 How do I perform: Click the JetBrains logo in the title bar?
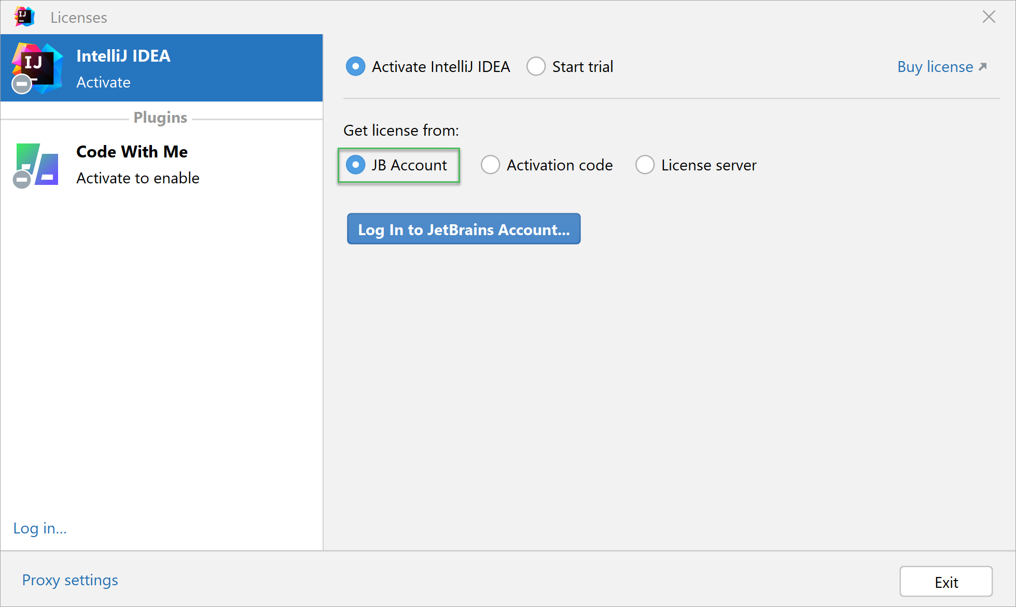pos(24,17)
